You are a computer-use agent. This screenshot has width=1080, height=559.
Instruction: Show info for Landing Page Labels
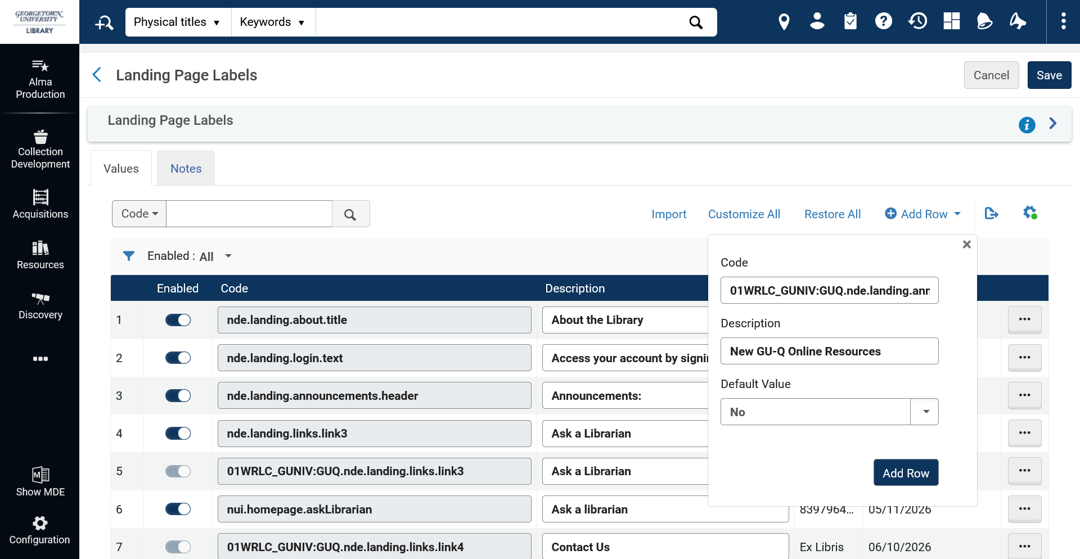click(1027, 125)
